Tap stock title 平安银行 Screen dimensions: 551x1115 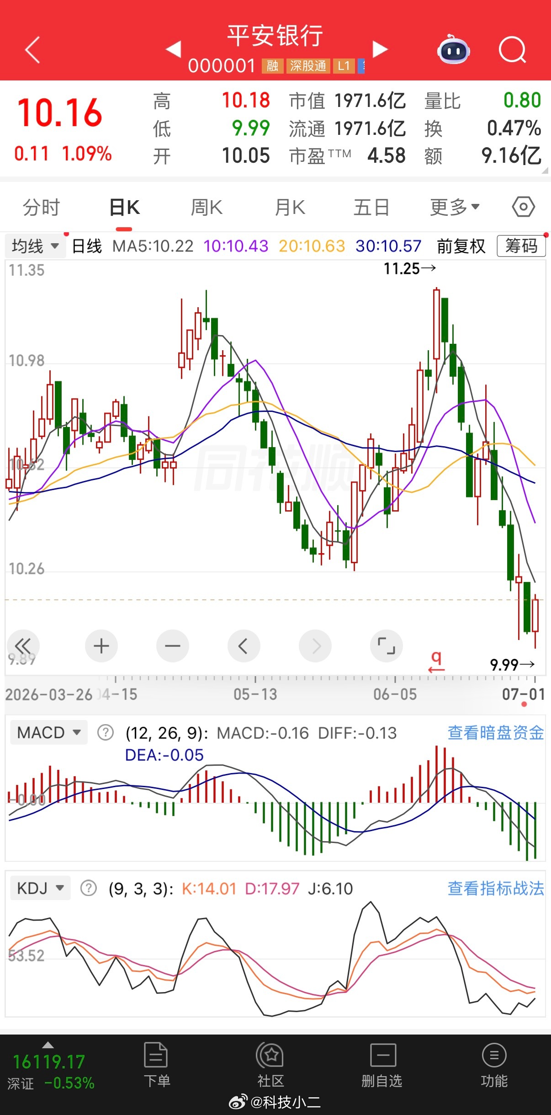(275, 35)
